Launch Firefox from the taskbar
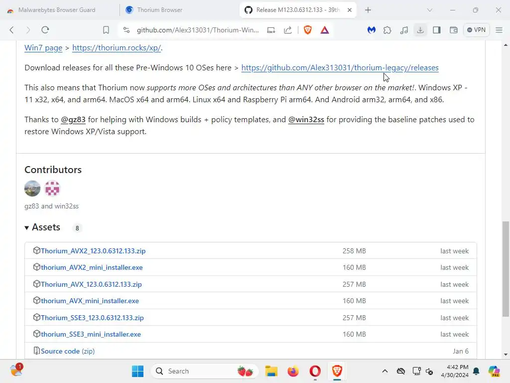This screenshot has width=510, height=383. coord(293,371)
